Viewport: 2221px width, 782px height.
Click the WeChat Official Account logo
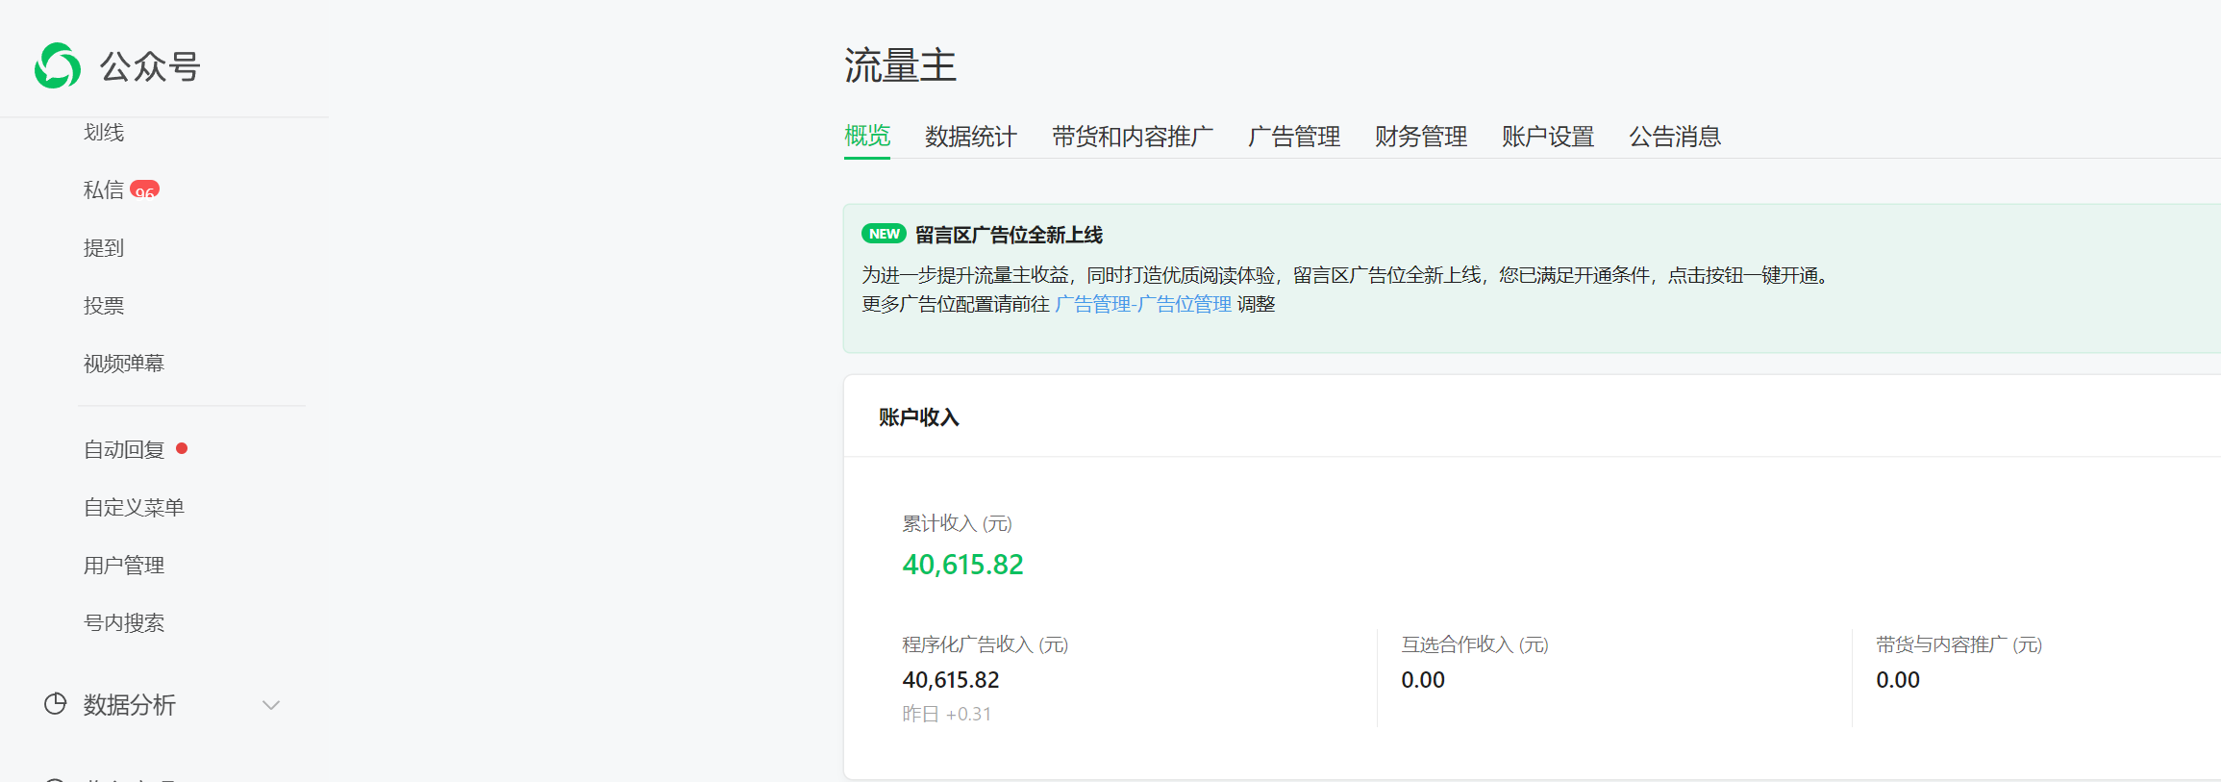(58, 66)
